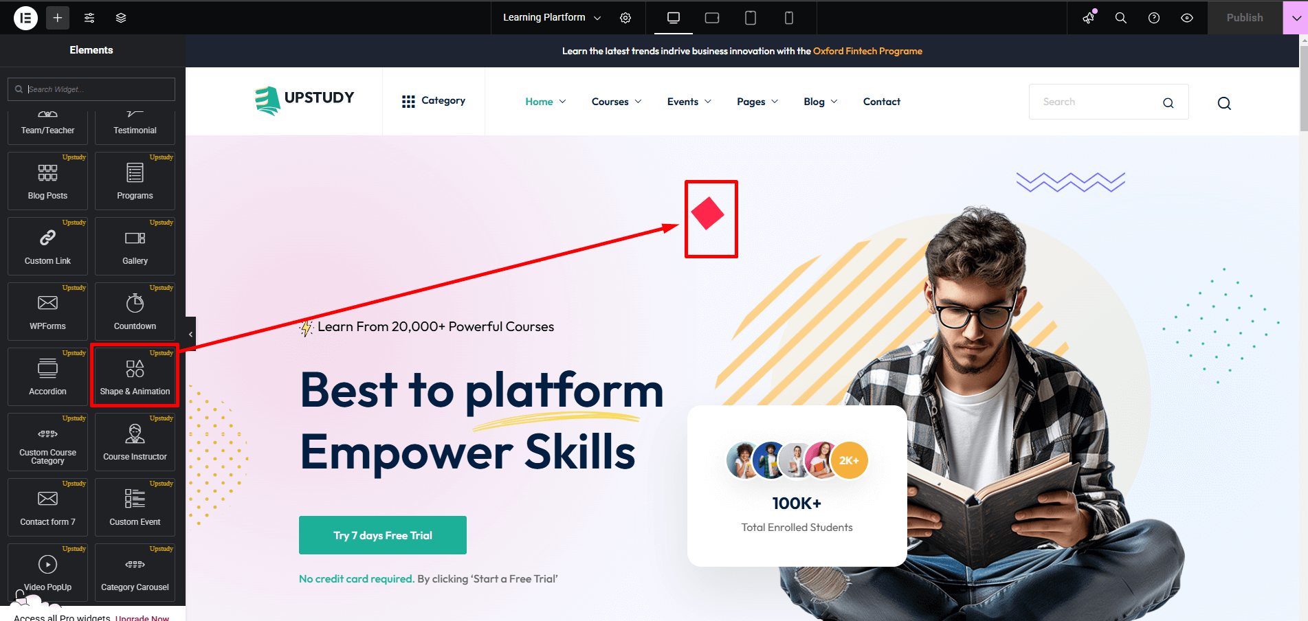Image resolution: width=1308 pixels, height=621 pixels.
Task: Select the Course Instructor widget
Action: 135,442
